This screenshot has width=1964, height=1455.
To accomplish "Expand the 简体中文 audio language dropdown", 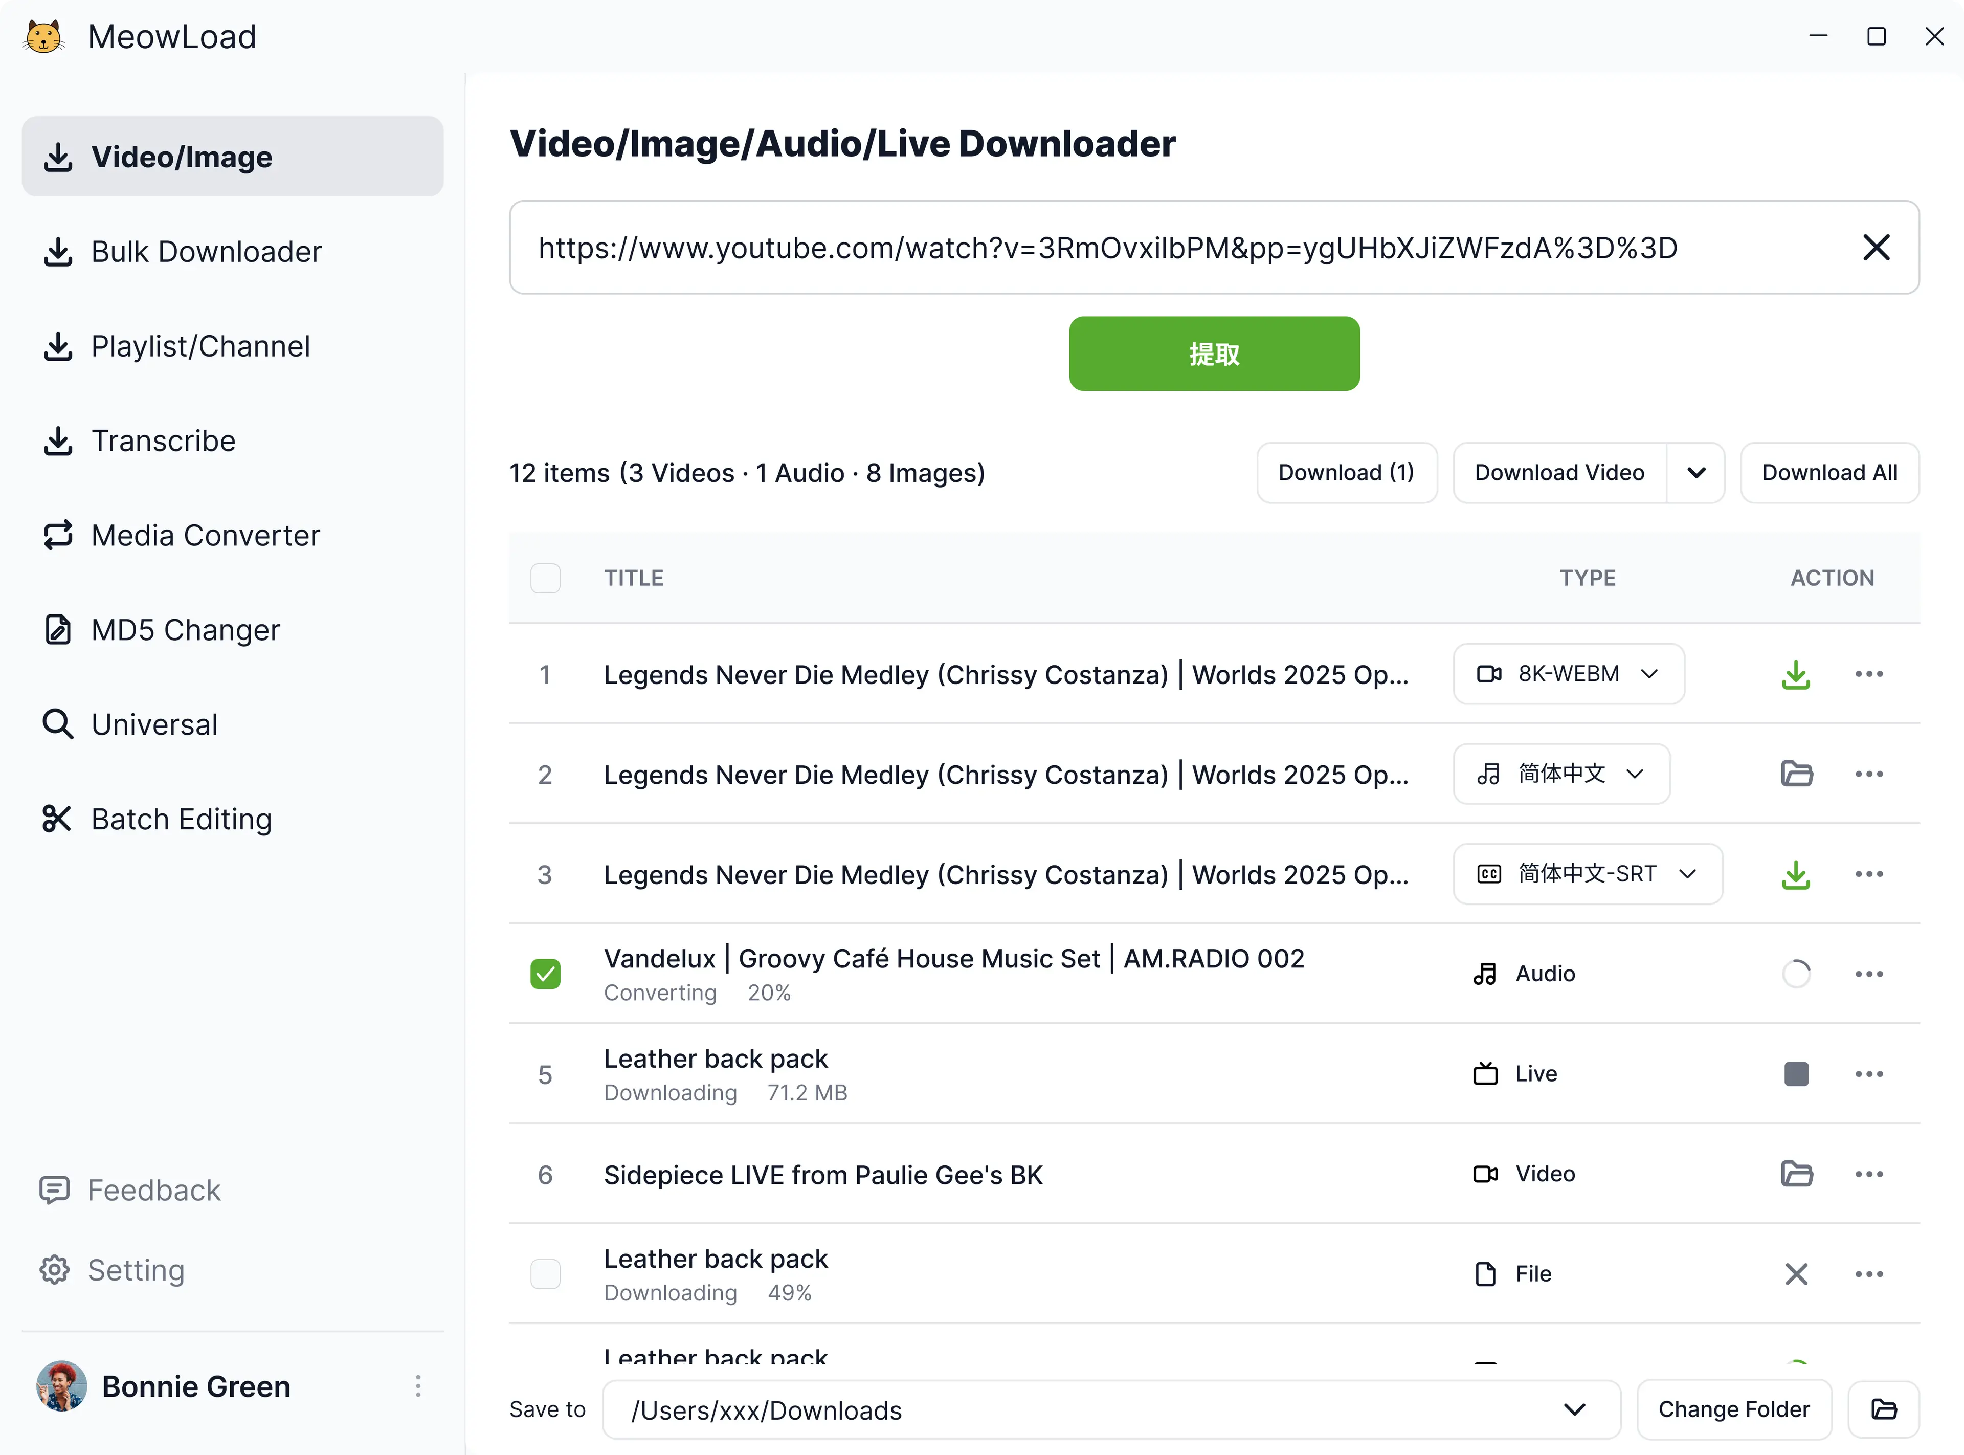I will click(1561, 774).
